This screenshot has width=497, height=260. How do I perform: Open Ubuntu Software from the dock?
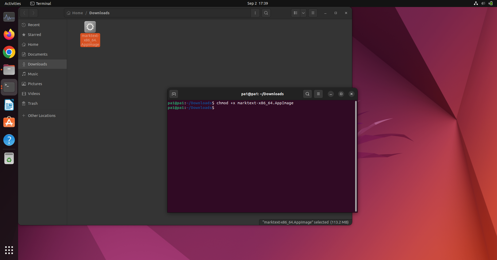9,122
